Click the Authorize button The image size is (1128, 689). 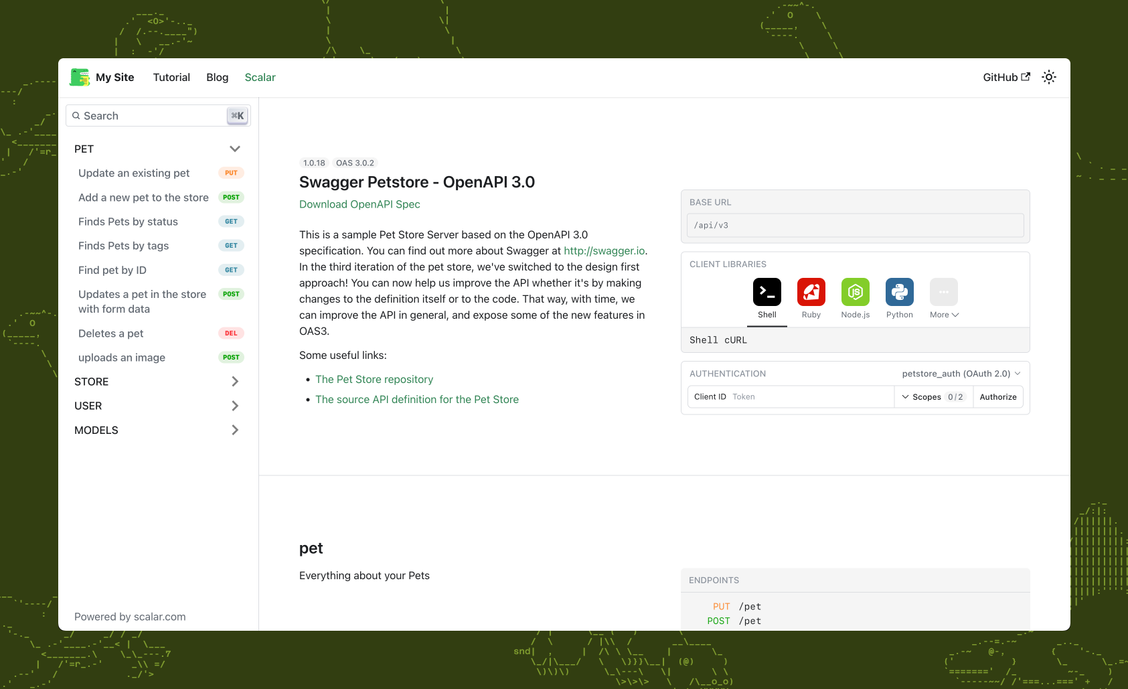coord(998,397)
